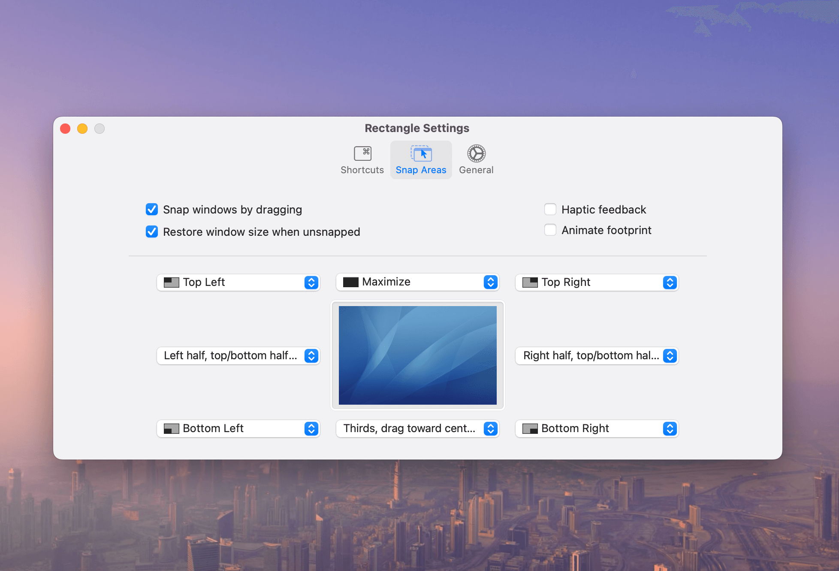The width and height of the screenshot is (839, 571).
Task: Minimize the Rectangle Settings window
Action: [x=82, y=129]
